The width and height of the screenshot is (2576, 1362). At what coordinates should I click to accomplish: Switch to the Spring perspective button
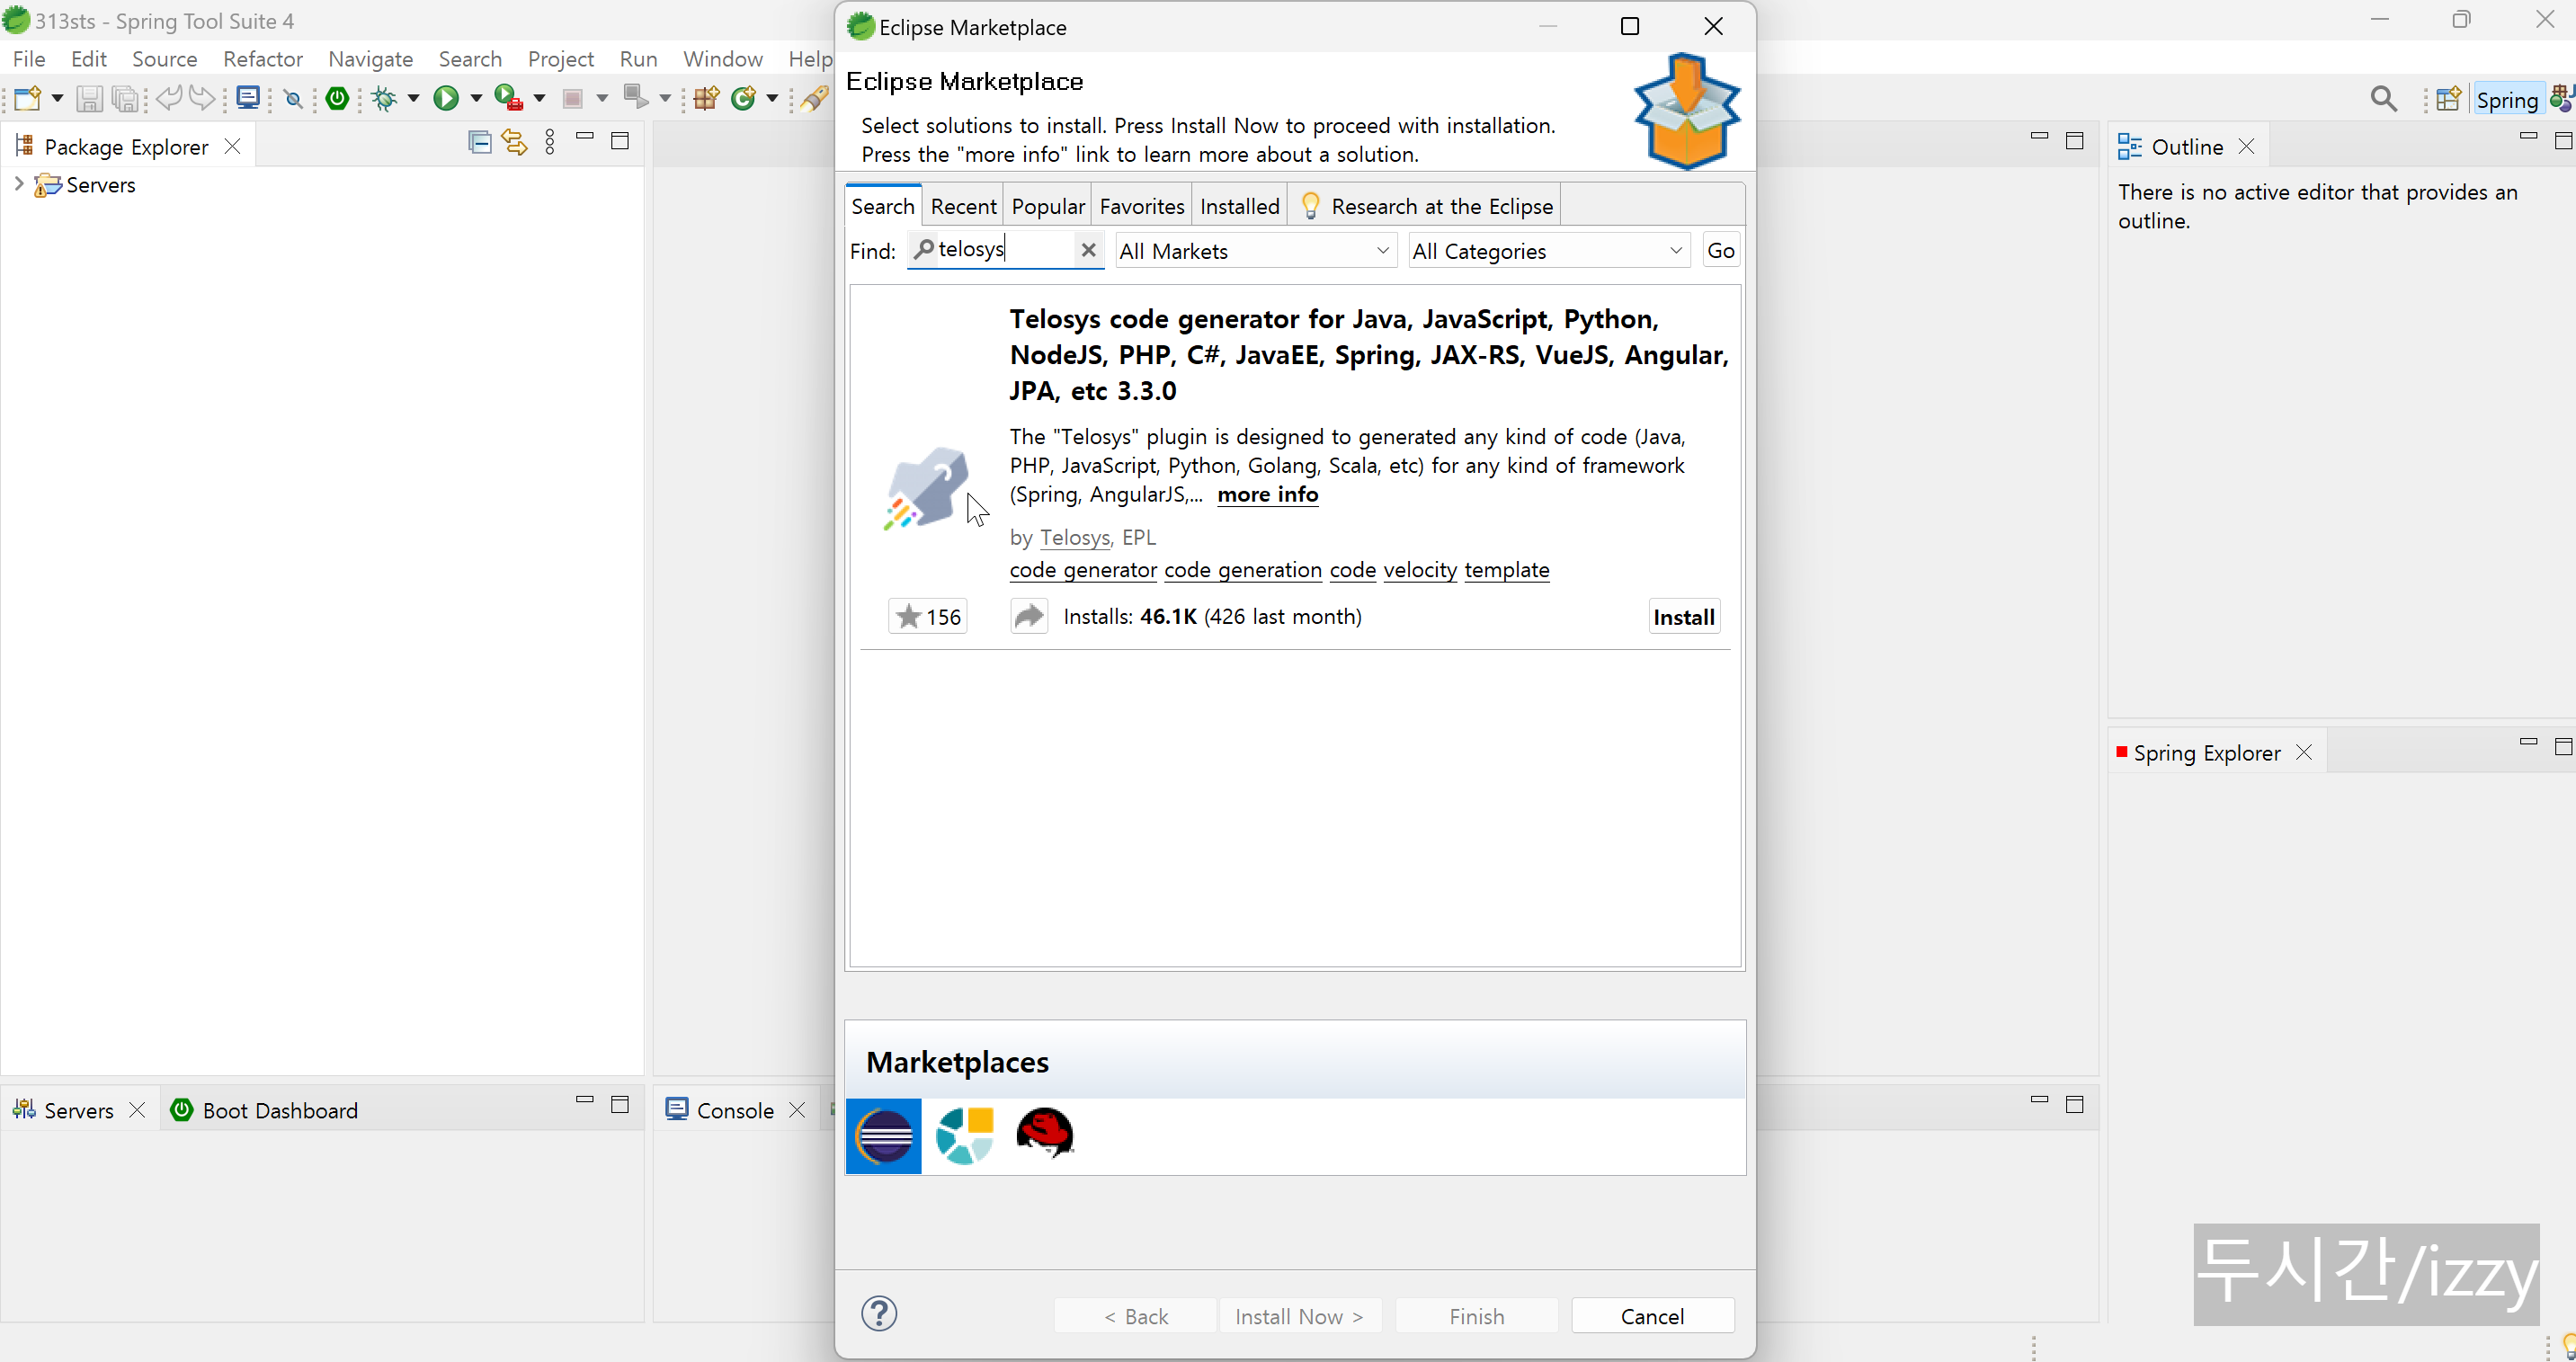tap(2507, 99)
